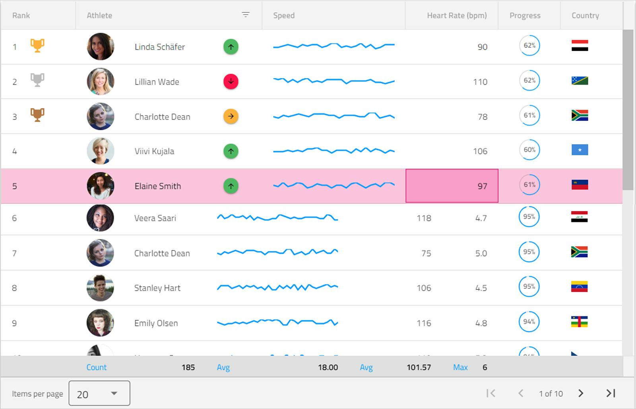Go to the next page of athletes
Screen dimensions: 636x409
[x=581, y=394]
